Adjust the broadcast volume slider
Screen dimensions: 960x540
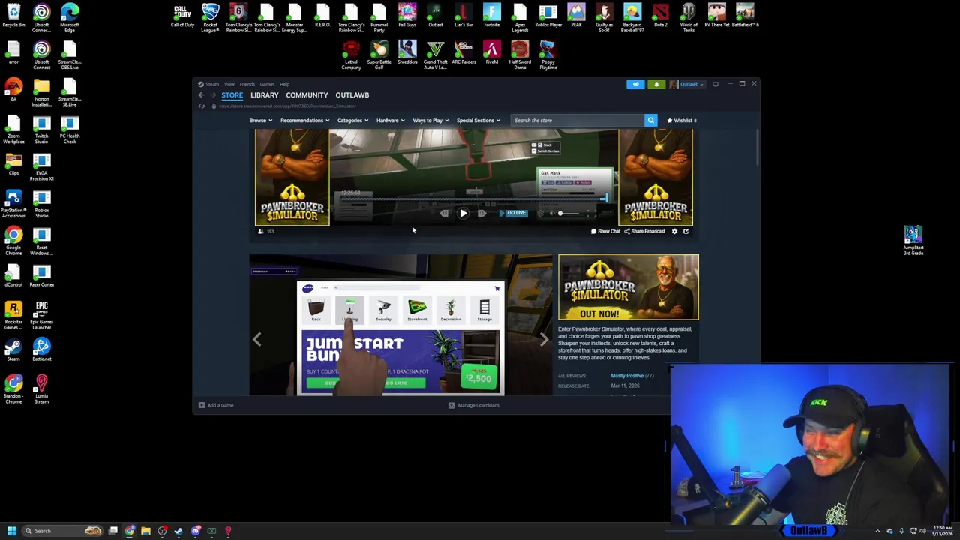tap(568, 214)
